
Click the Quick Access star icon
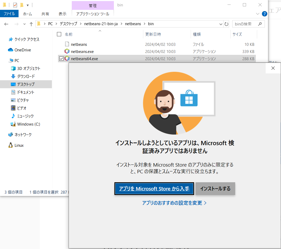click(11, 39)
